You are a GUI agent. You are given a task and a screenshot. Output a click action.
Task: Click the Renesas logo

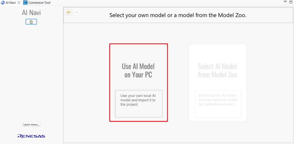tap(31, 136)
